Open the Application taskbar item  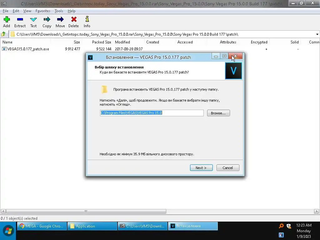pos(92,226)
